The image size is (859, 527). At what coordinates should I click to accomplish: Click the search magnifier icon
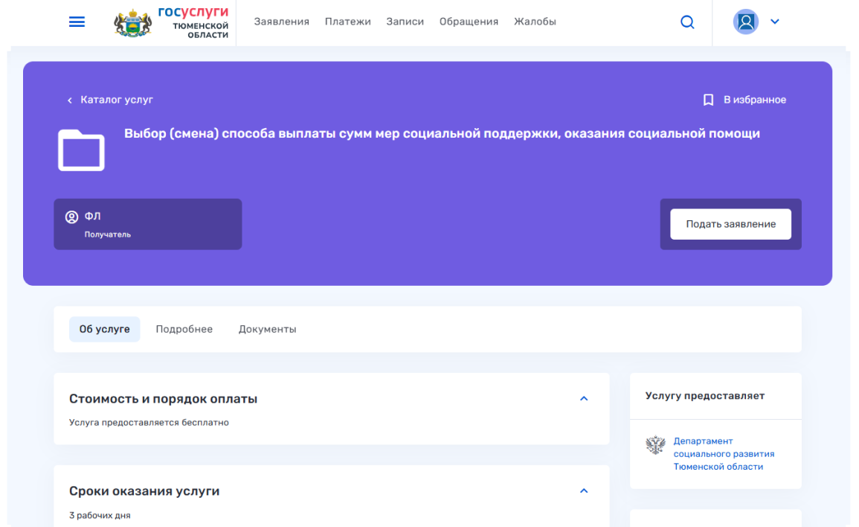pos(687,22)
